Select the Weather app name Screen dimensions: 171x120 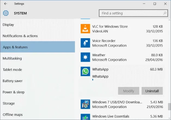99,55
